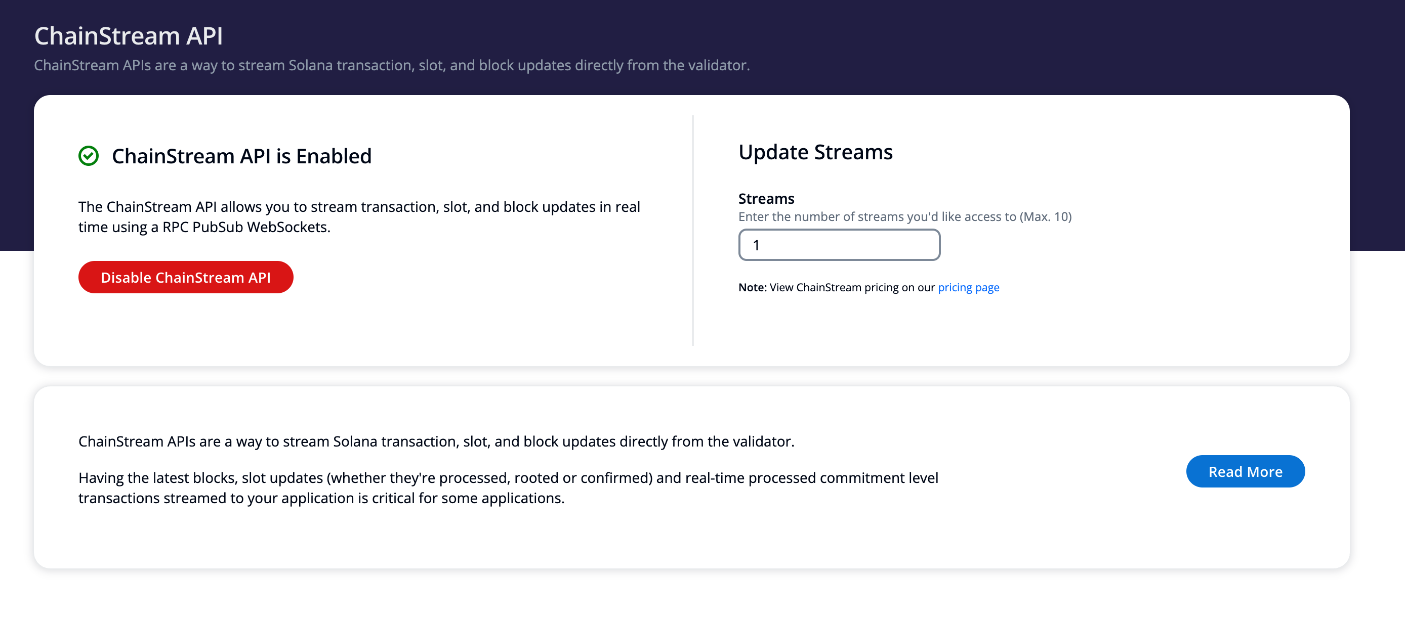Click the green enabled checkmark icon

[x=89, y=156]
